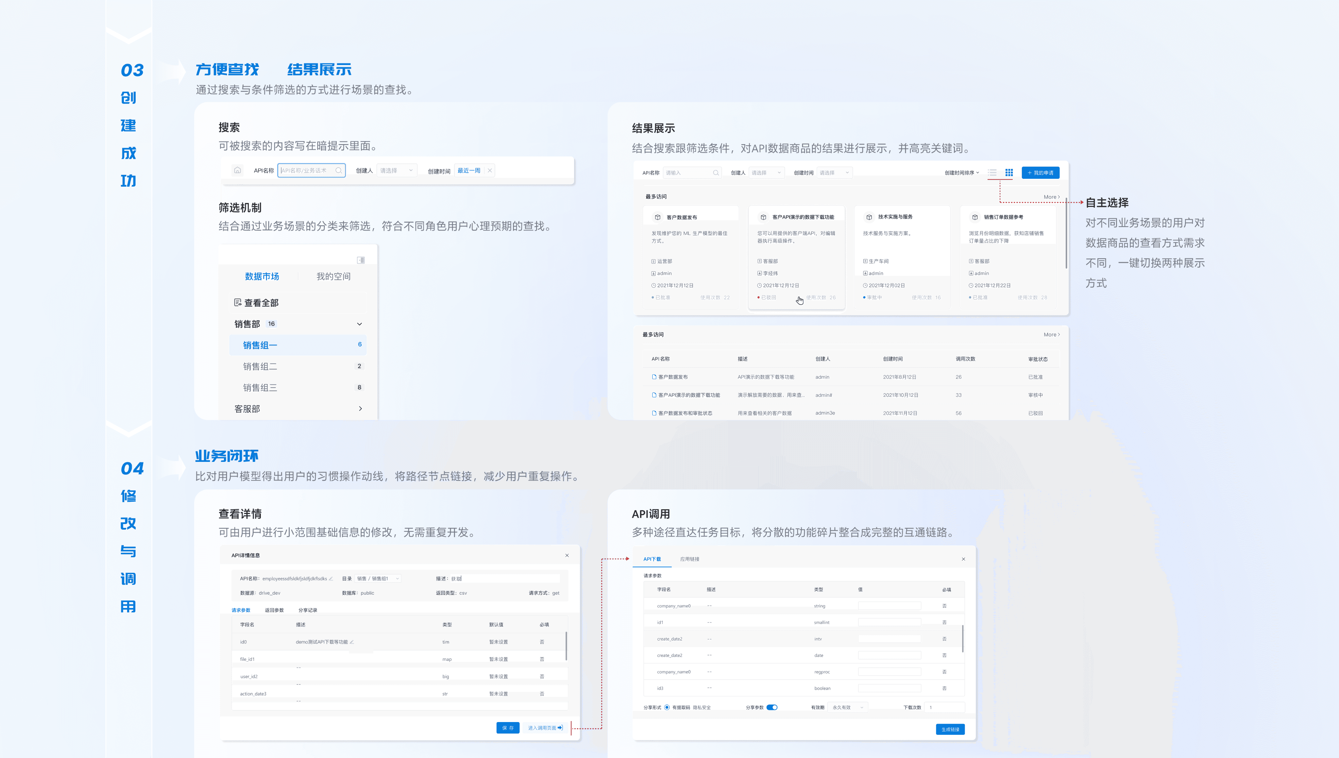
Task: Click magnifier in the API名称/业务话术 search box
Action: [338, 170]
